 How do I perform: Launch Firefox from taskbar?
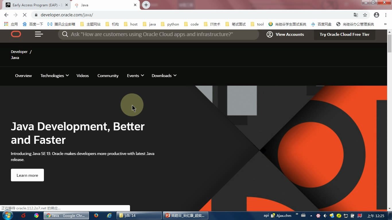pyautogui.click(x=96, y=215)
